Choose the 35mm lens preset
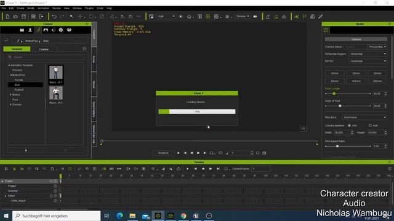The width and height of the screenshot is (394, 221). pyautogui.click(x=356, y=74)
